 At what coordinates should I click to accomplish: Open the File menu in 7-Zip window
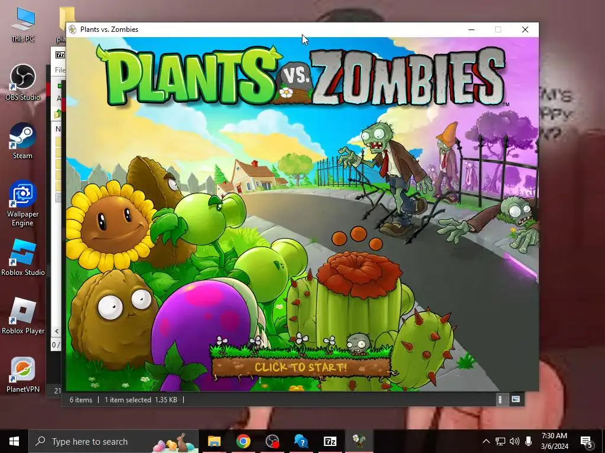[60, 70]
